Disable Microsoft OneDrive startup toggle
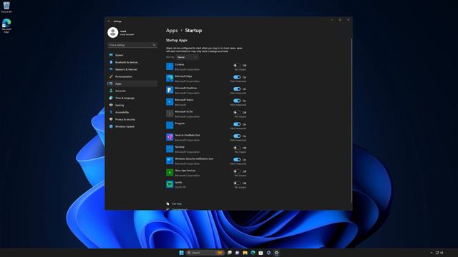This screenshot has width=458, height=257. click(x=237, y=89)
